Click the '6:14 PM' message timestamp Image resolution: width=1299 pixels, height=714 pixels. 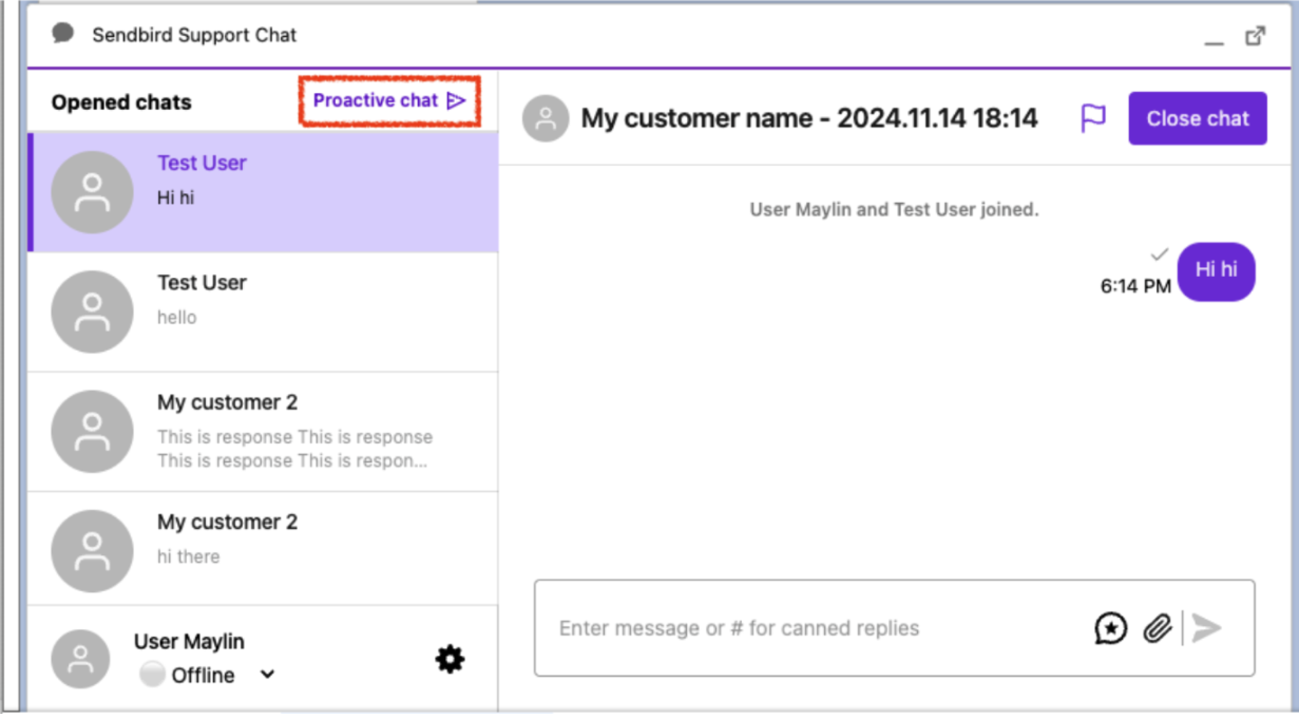(1136, 286)
